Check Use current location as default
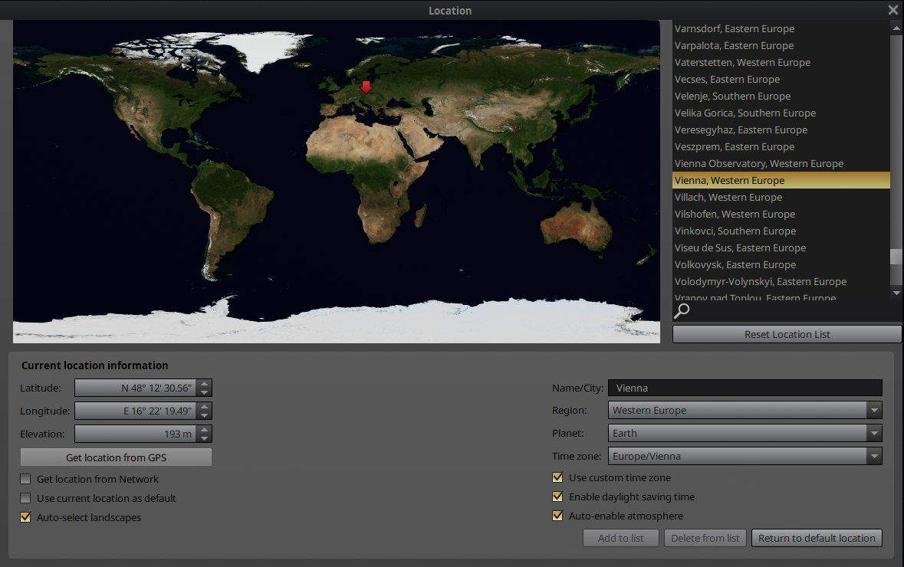The width and height of the screenshot is (904, 567). (x=26, y=499)
